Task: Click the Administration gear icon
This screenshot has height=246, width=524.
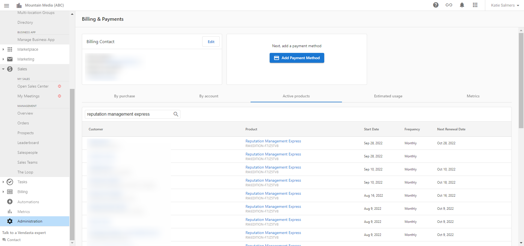Action: (x=10, y=221)
